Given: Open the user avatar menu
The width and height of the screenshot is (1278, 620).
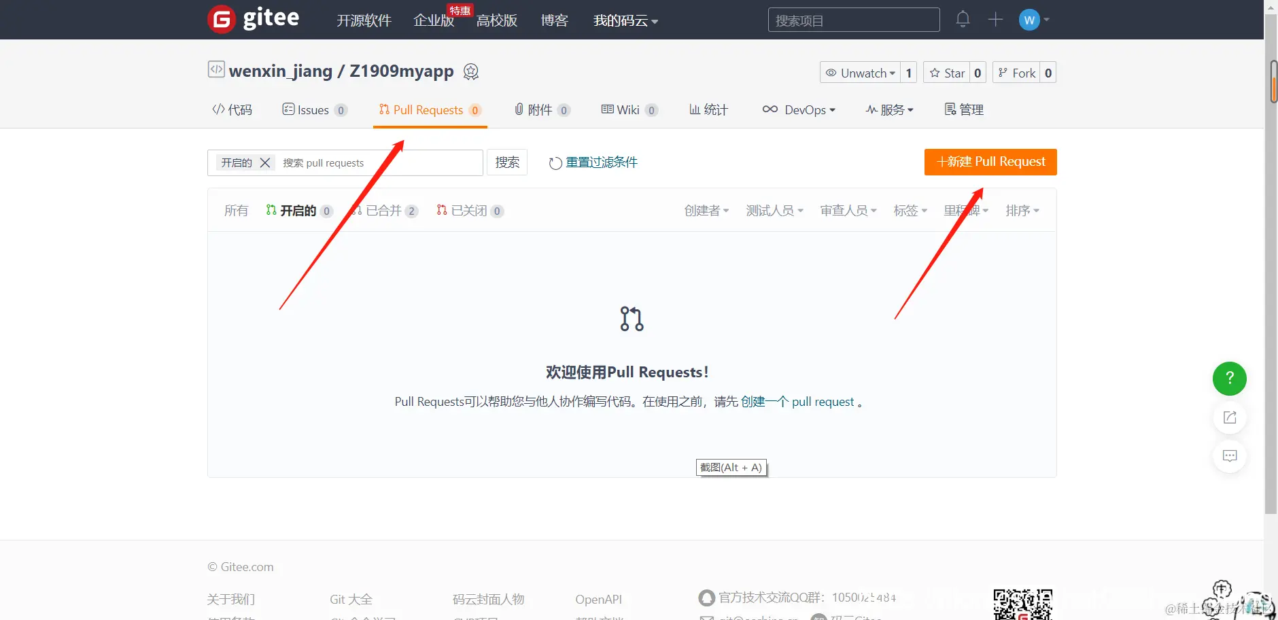Looking at the screenshot, I should (1030, 19).
